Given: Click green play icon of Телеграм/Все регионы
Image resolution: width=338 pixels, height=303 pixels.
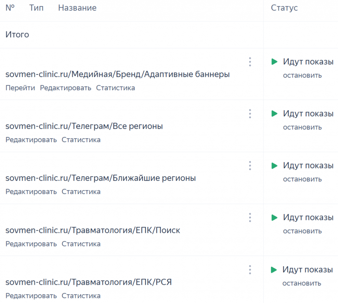Looking at the screenshot, I should coord(274,114).
